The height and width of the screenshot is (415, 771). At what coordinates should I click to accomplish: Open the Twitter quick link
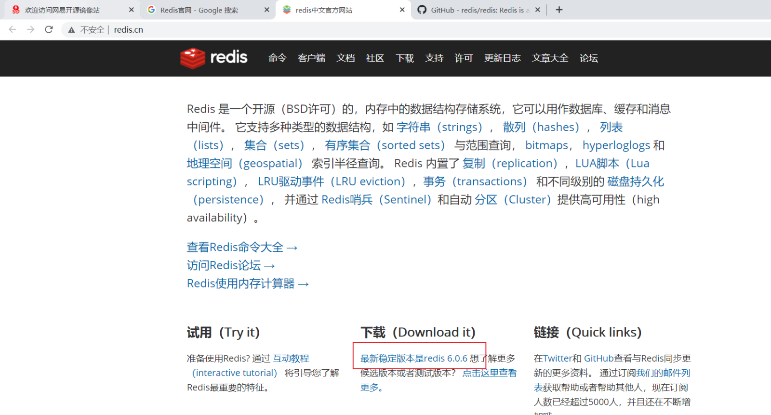(x=558, y=359)
